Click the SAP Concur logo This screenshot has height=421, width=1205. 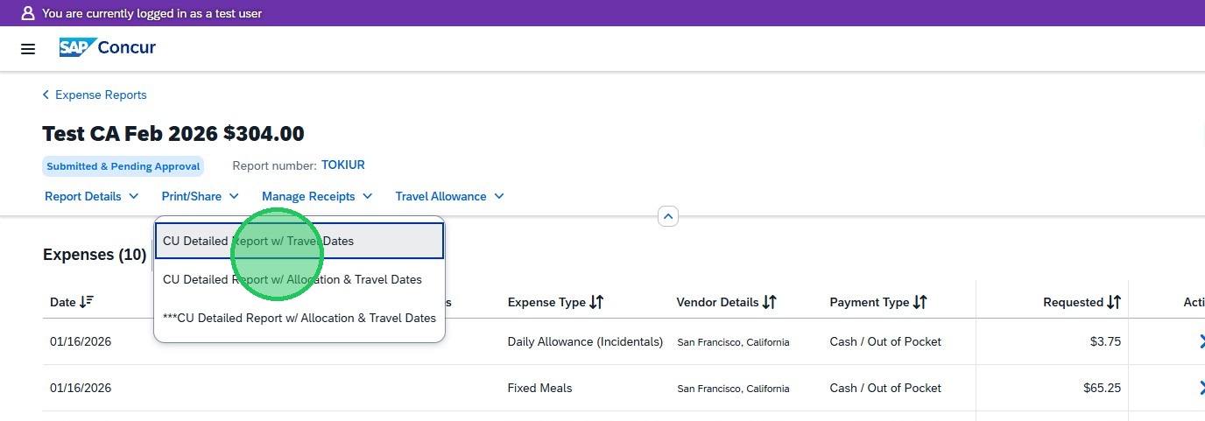pos(107,48)
